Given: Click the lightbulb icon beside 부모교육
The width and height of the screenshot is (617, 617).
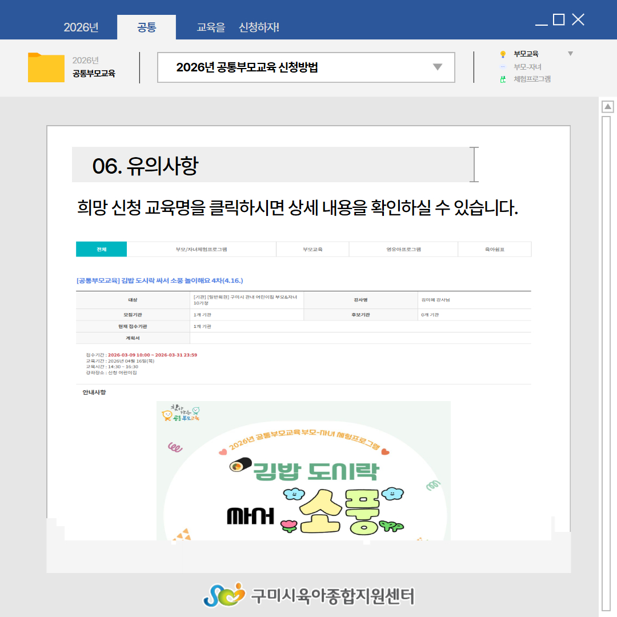Looking at the screenshot, I should [x=503, y=54].
